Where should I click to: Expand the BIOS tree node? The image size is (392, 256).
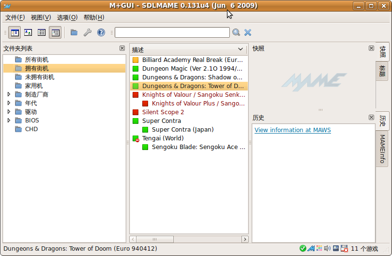point(9,120)
